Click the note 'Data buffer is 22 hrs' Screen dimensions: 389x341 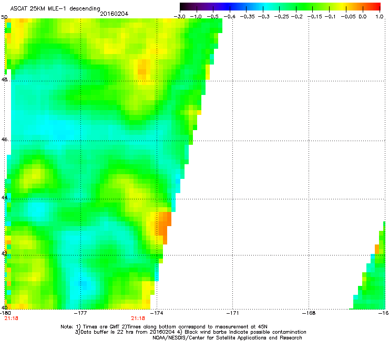[106, 332]
